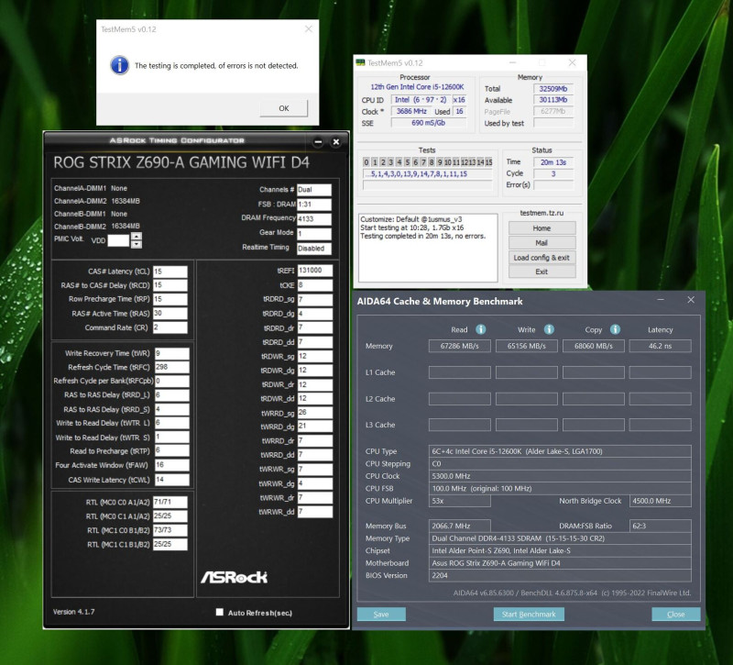Click the RTL (MC1 C0 B1/B2) field
This screenshot has width=733, height=665.
click(x=170, y=530)
